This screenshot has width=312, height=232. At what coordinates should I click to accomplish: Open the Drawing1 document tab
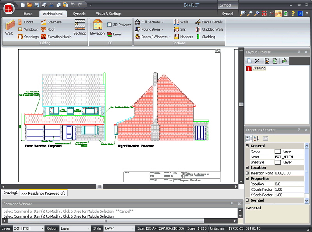pyautogui.click(x=11, y=193)
